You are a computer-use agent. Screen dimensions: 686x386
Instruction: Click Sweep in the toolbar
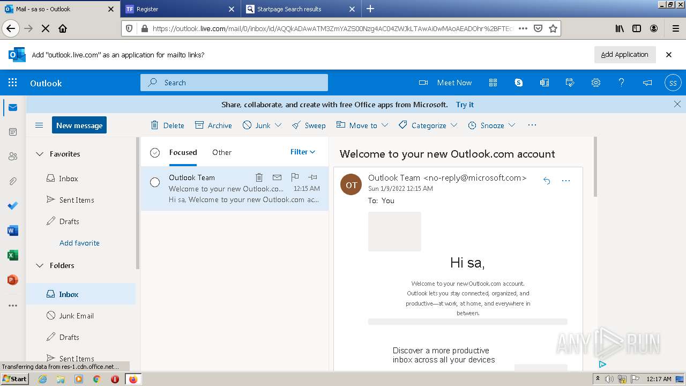(x=309, y=125)
